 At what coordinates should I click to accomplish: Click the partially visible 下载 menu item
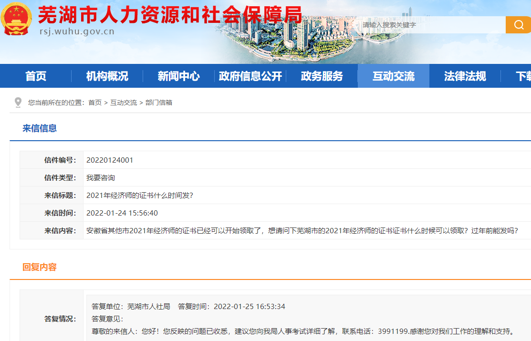point(523,76)
